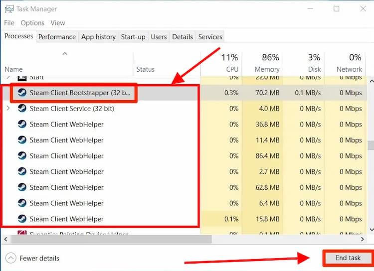Click the horizontal scrollbar right arrow
374x271 pixels.
pos(363,239)
